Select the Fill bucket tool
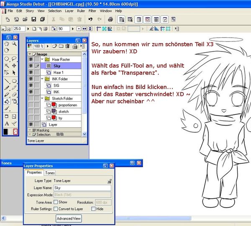The width and height of the screenshot is (251, 226). (7, 101)
